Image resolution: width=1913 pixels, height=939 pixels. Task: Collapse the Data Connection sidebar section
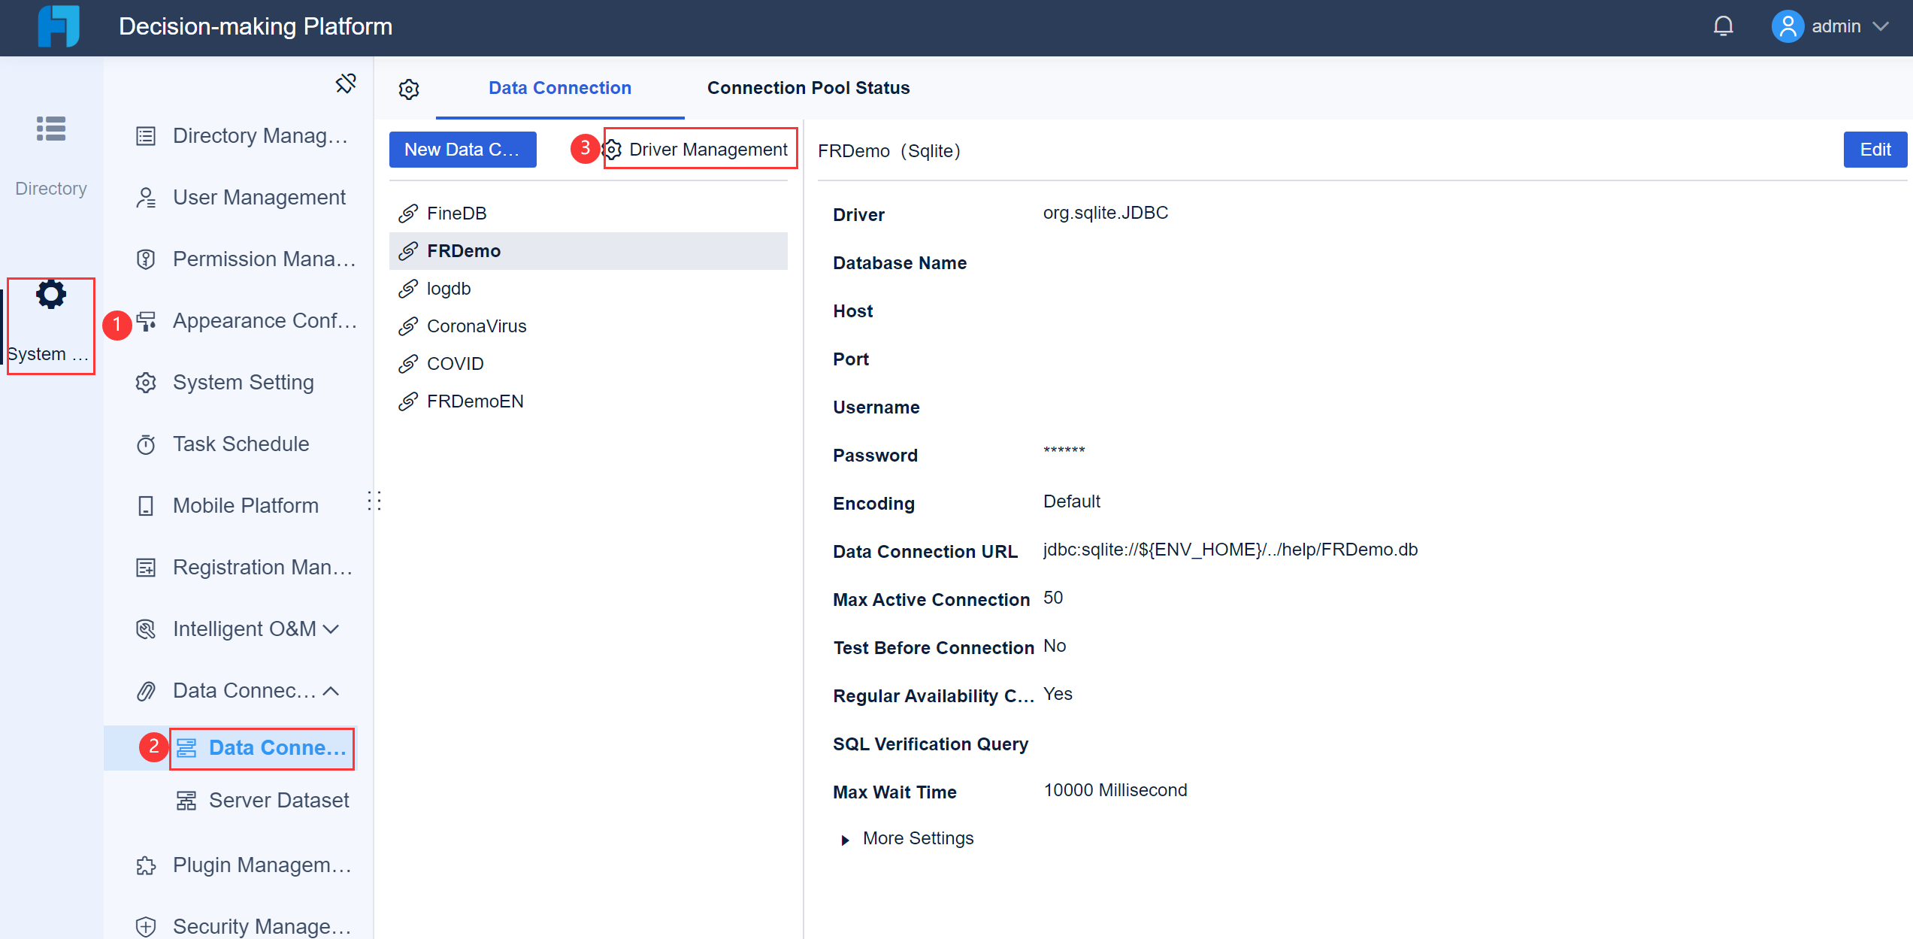click(x=331, y=691)
